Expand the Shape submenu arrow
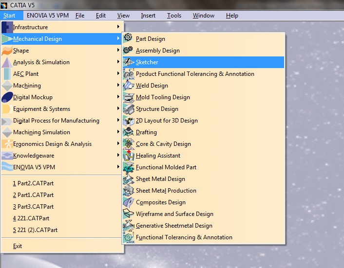Screen dimensions: 344x268 [118, 50]
